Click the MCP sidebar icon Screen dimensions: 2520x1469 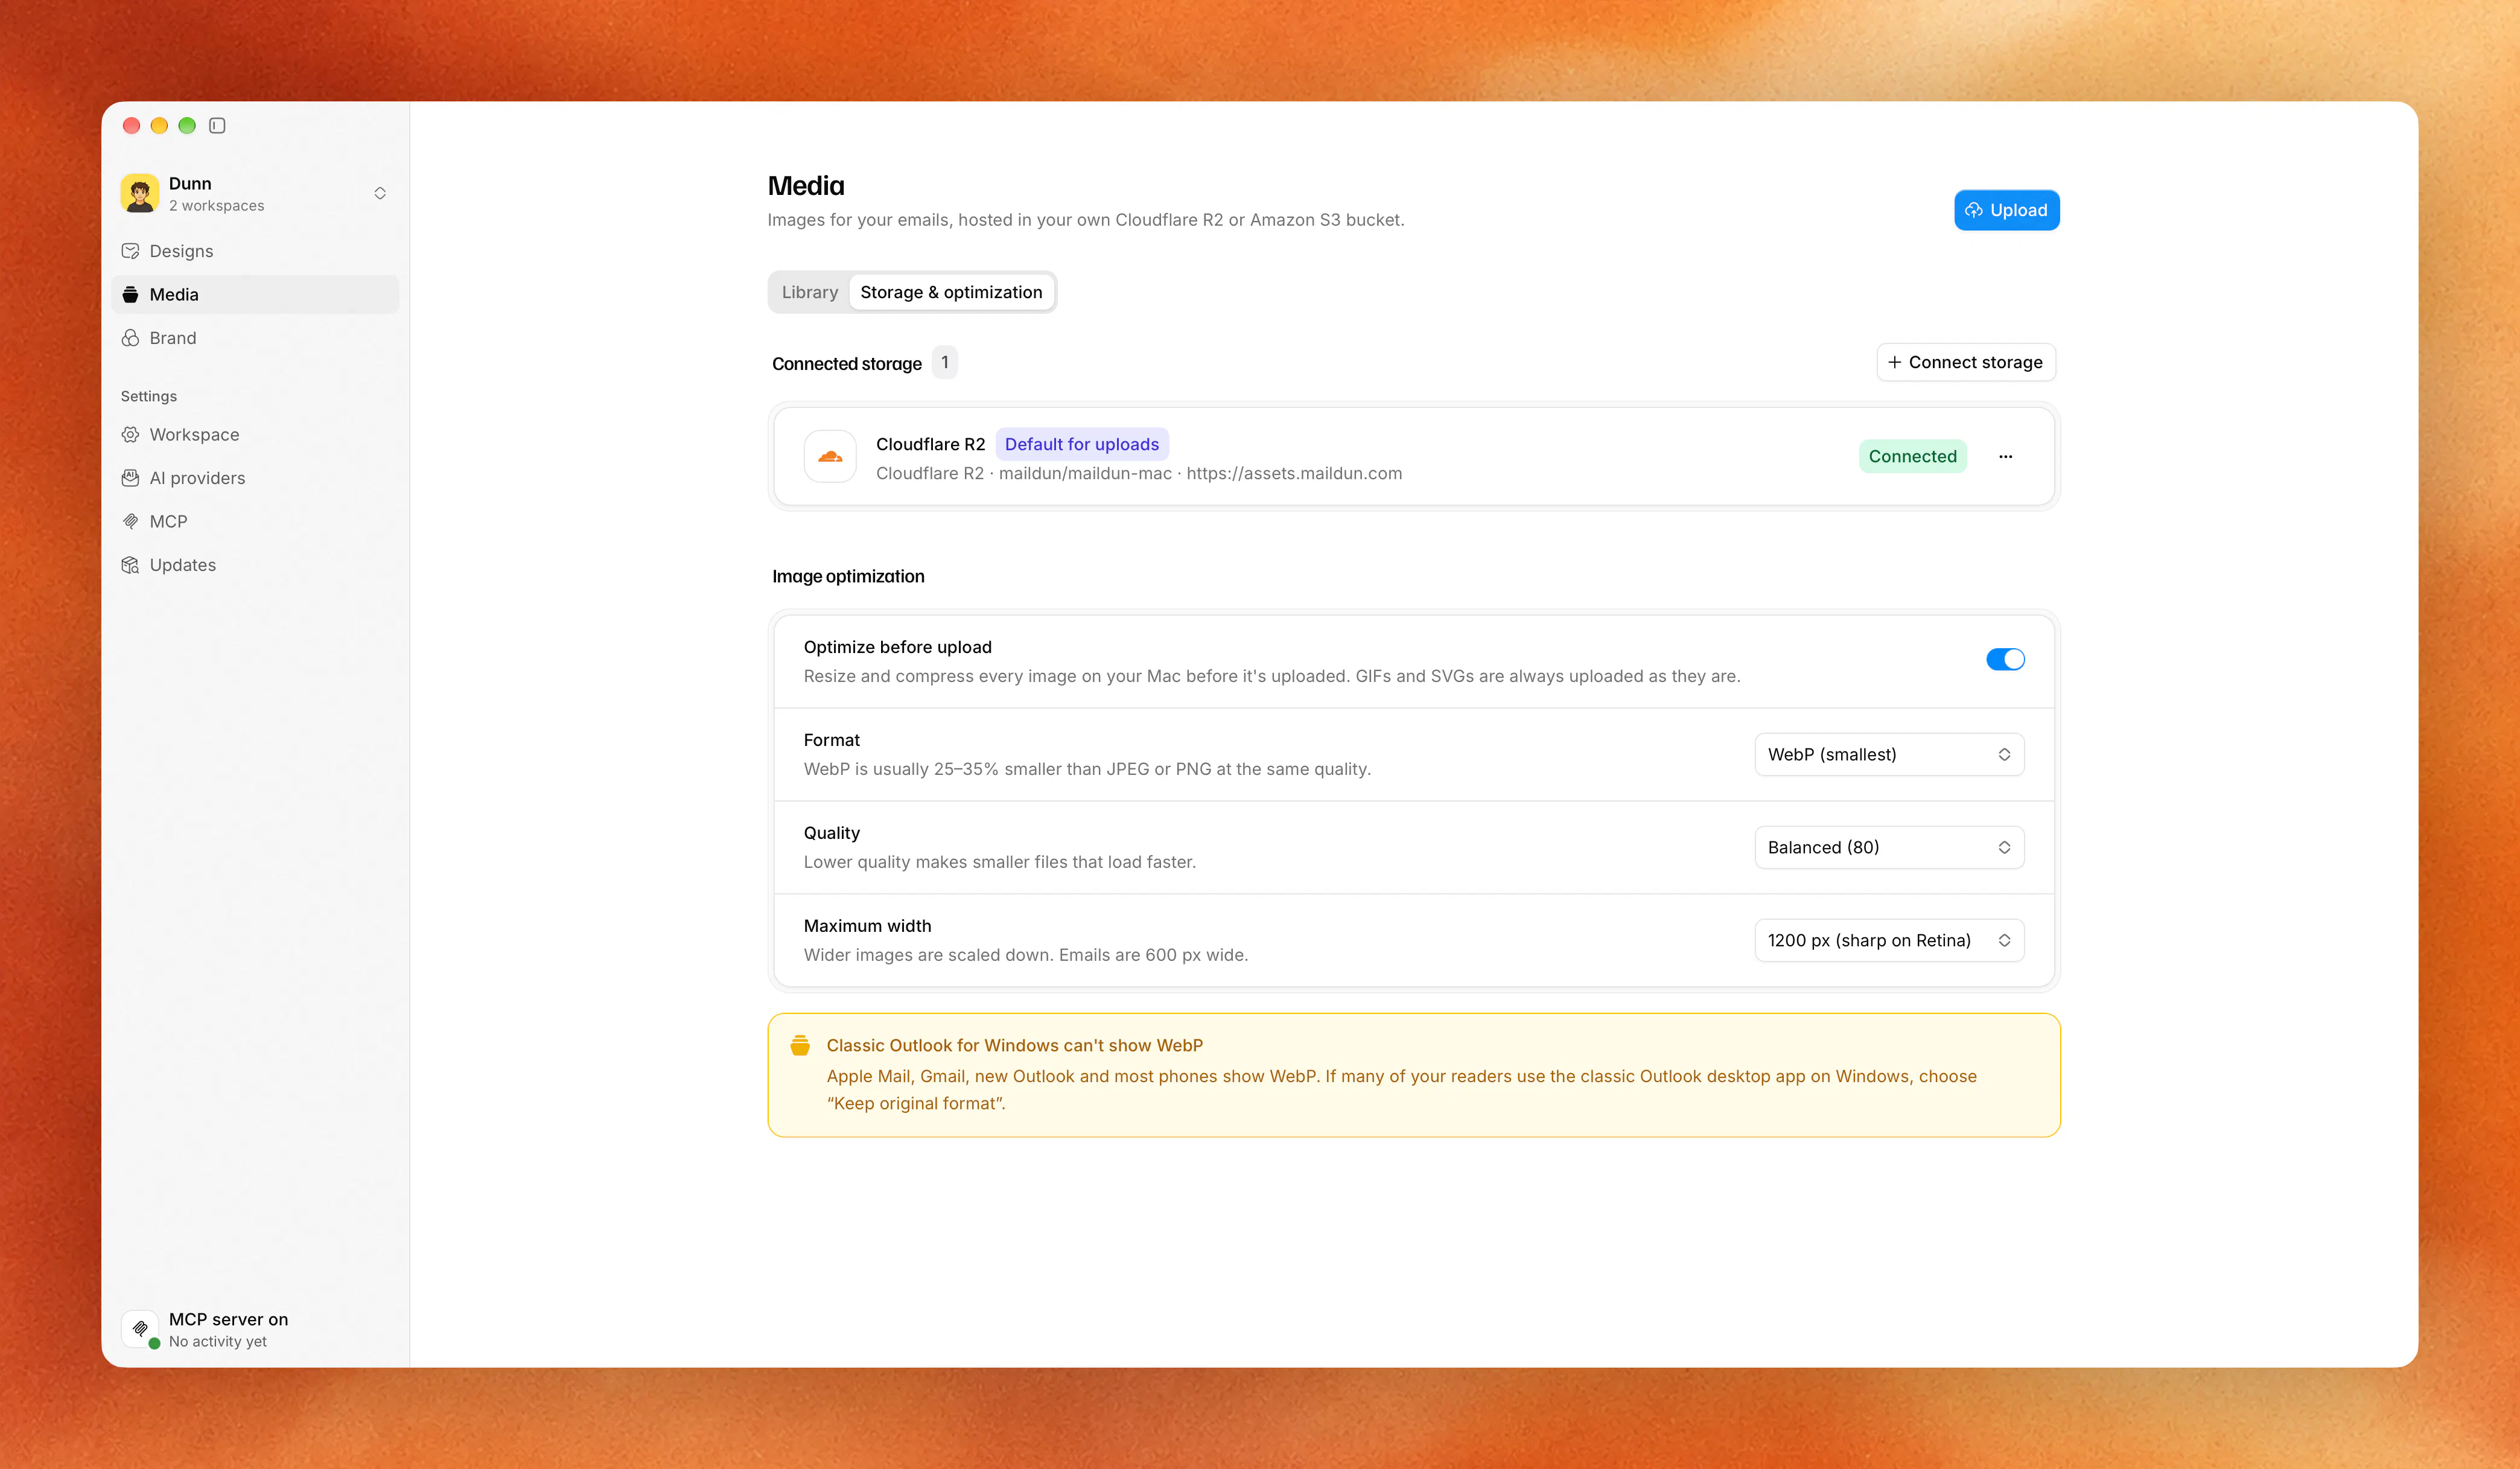(x=130, y=521)
